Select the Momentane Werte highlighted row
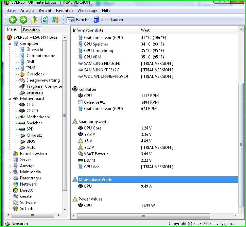 158,180
